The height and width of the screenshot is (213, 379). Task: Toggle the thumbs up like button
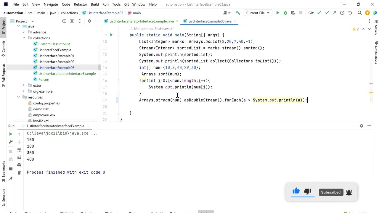click(296, 191)
